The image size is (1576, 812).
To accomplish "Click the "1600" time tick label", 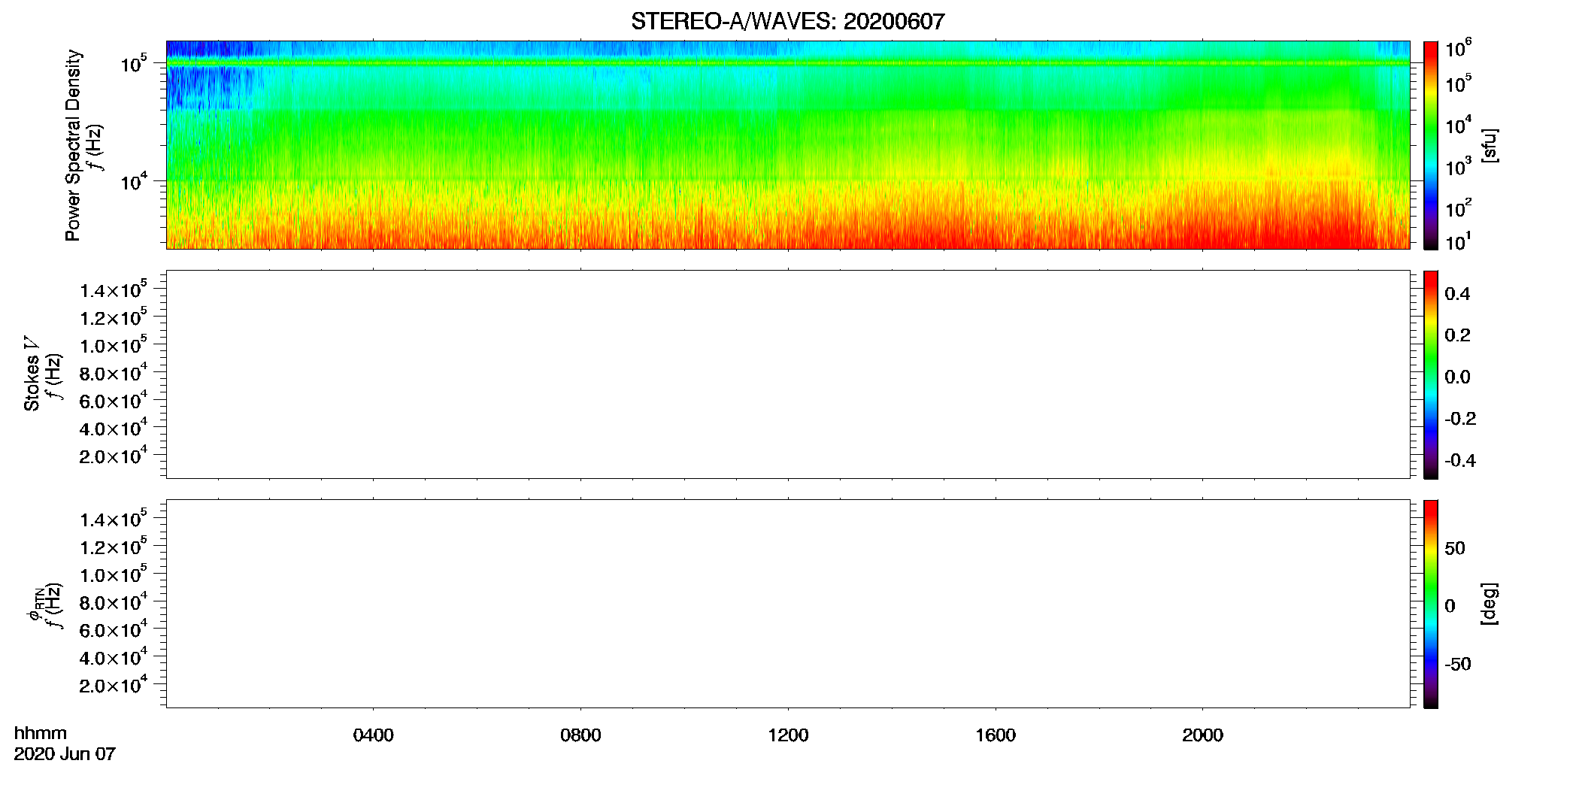I will tap(996, 735).
